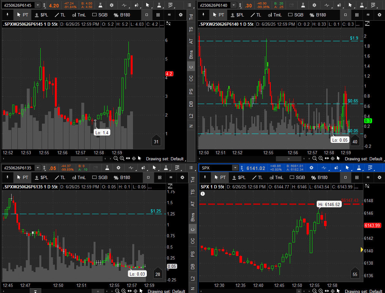The width and height of the screenshot is (385, 293).
Task: Toggle the pin icon in SPX drawing toolbar
Action: tap(205, 177)
